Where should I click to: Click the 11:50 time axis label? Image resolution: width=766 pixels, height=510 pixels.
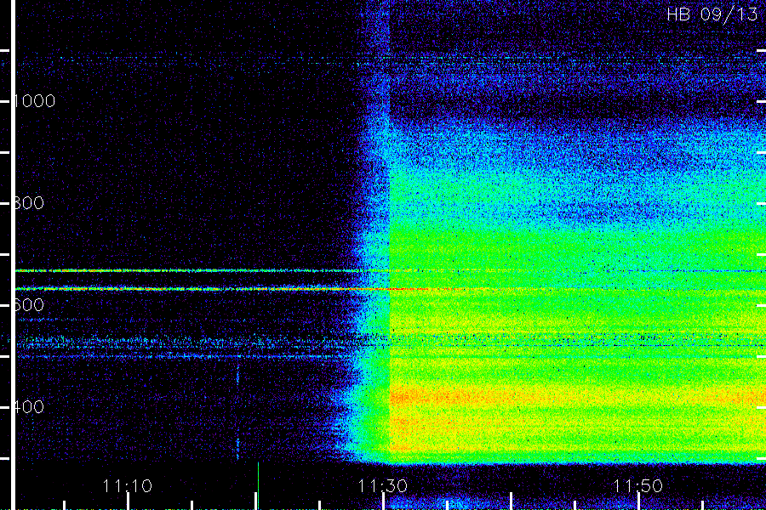(x=637, y=485)
